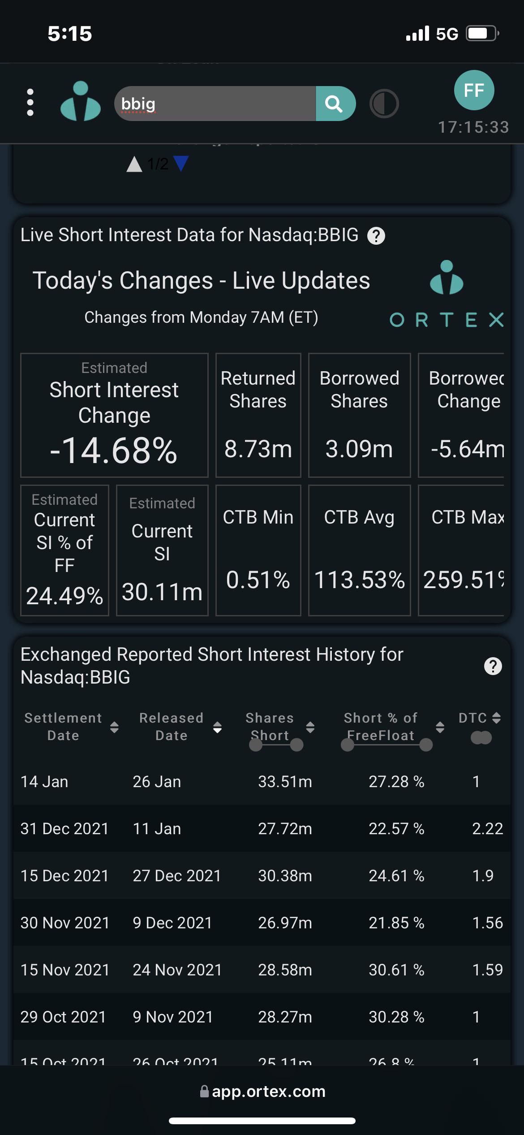Adjust left handle of Shares Short slider
Image resolution: width=524 pixels, height=1135 pixels.
point(256,745)
